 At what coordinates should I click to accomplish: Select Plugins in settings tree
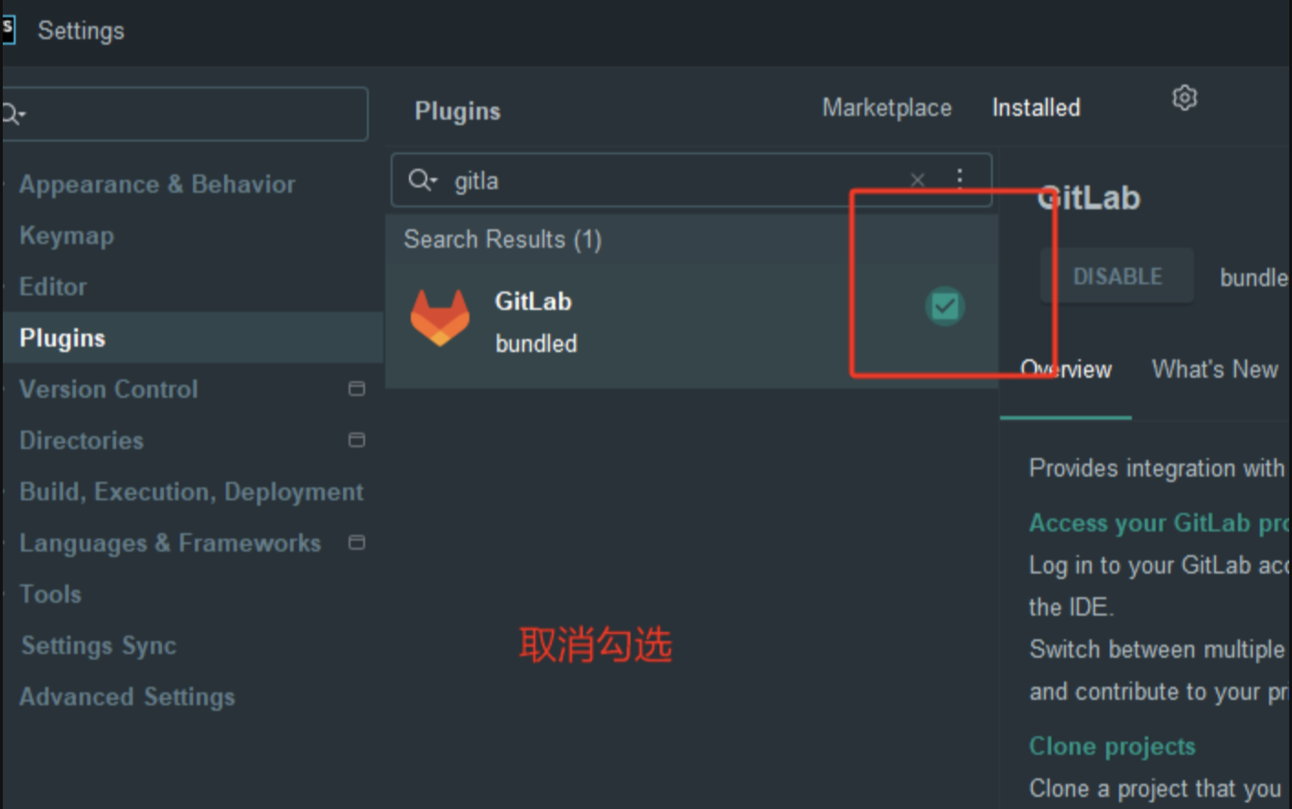[62, 339]
